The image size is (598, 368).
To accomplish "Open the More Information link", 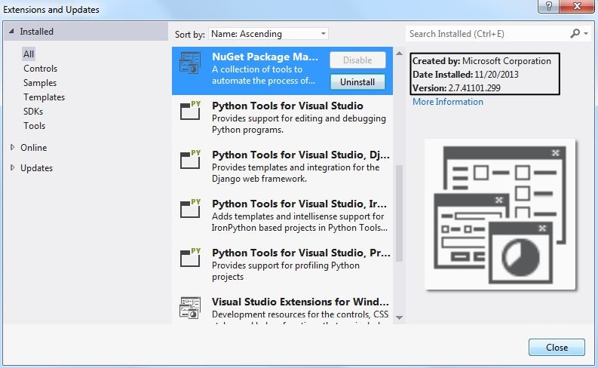I will 448,102.
